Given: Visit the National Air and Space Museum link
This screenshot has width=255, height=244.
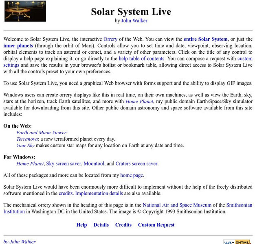Looking at the screenshot, I should (177, 205).
